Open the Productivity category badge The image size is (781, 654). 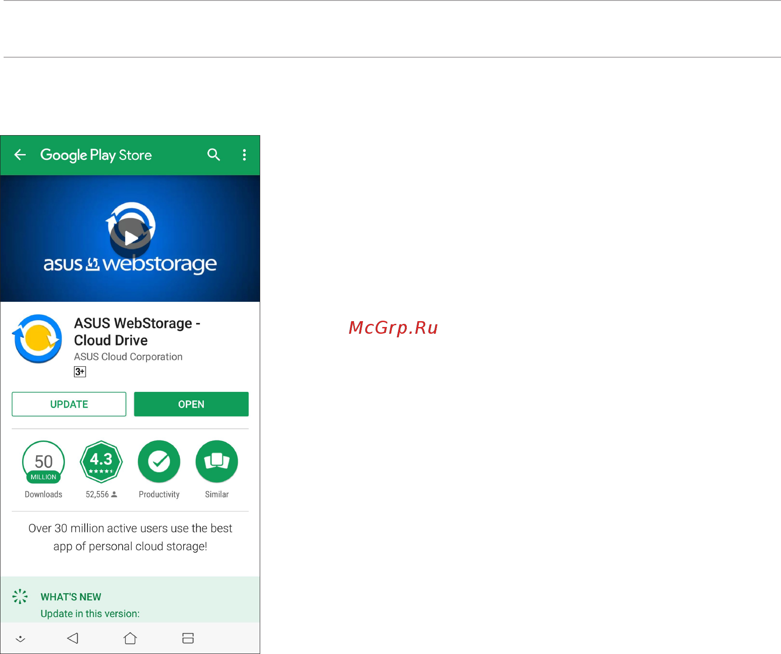[x=159, y=462]
